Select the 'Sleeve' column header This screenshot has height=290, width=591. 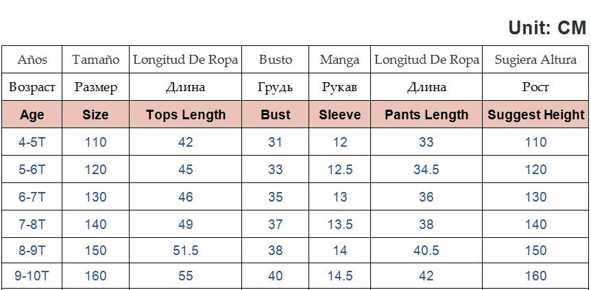tap(339, 114)
